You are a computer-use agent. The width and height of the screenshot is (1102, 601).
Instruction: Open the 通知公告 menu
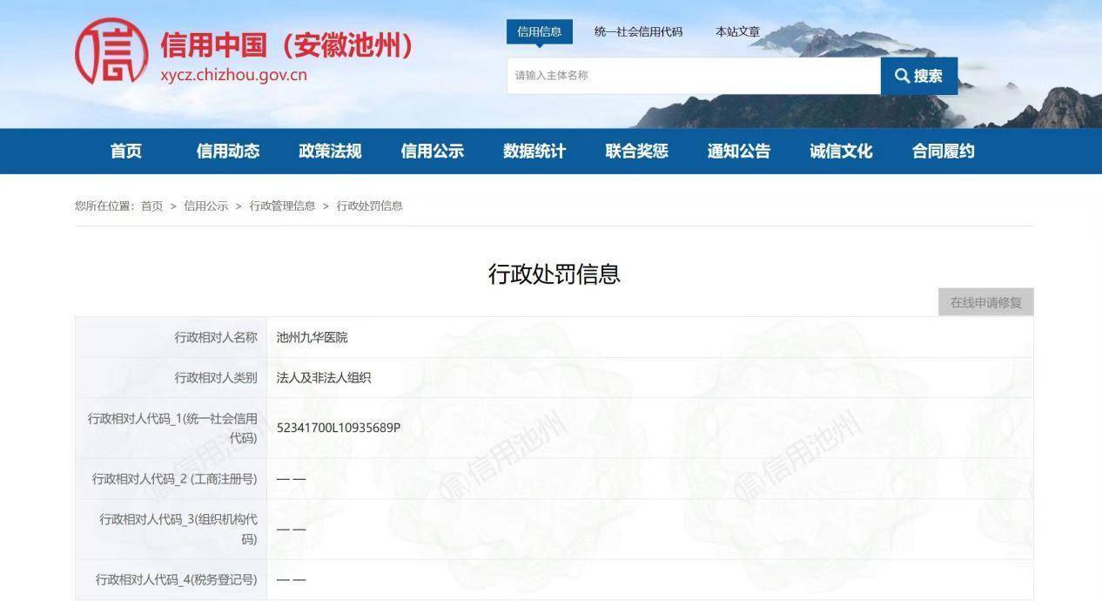point(737,151)
